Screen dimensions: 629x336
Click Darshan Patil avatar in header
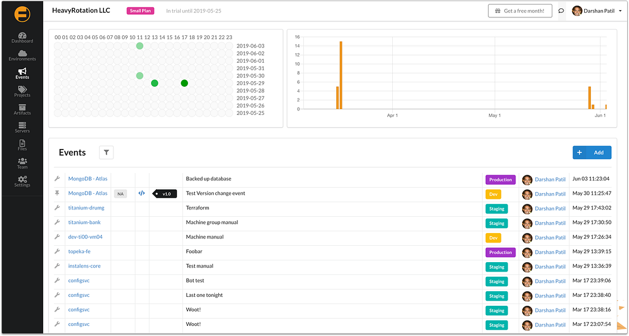577,11
